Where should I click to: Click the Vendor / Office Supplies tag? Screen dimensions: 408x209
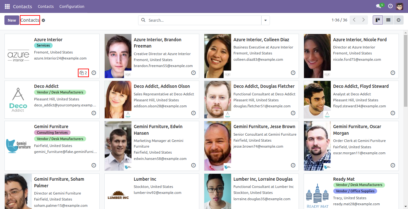[355, 191]
